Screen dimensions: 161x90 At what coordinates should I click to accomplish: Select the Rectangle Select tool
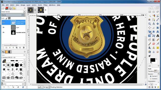tap(150, 12)
